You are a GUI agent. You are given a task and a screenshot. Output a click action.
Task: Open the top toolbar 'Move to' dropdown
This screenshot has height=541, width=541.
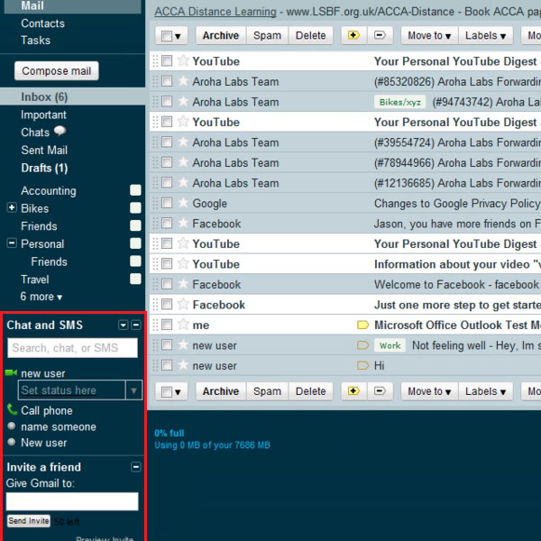point(429,35)
